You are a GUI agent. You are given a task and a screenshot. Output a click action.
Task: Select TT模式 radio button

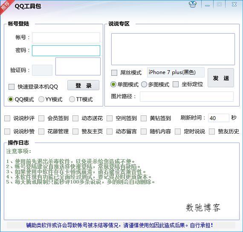click(x=72, y=99)
